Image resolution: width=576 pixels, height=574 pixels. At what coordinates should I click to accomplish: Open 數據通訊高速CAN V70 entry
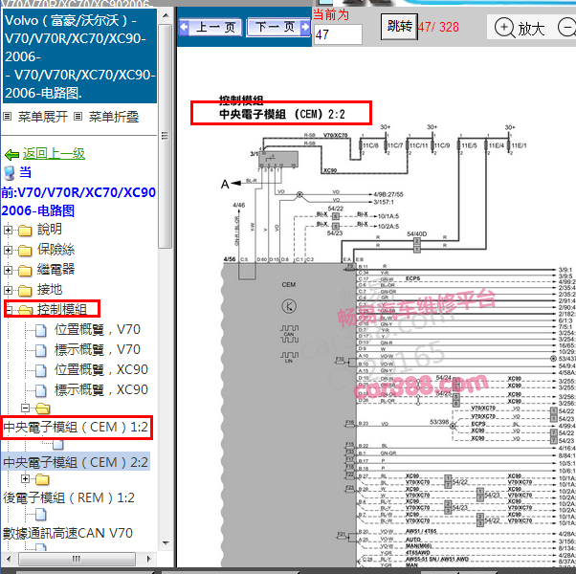pyautogui.click(x=68, y=533)
